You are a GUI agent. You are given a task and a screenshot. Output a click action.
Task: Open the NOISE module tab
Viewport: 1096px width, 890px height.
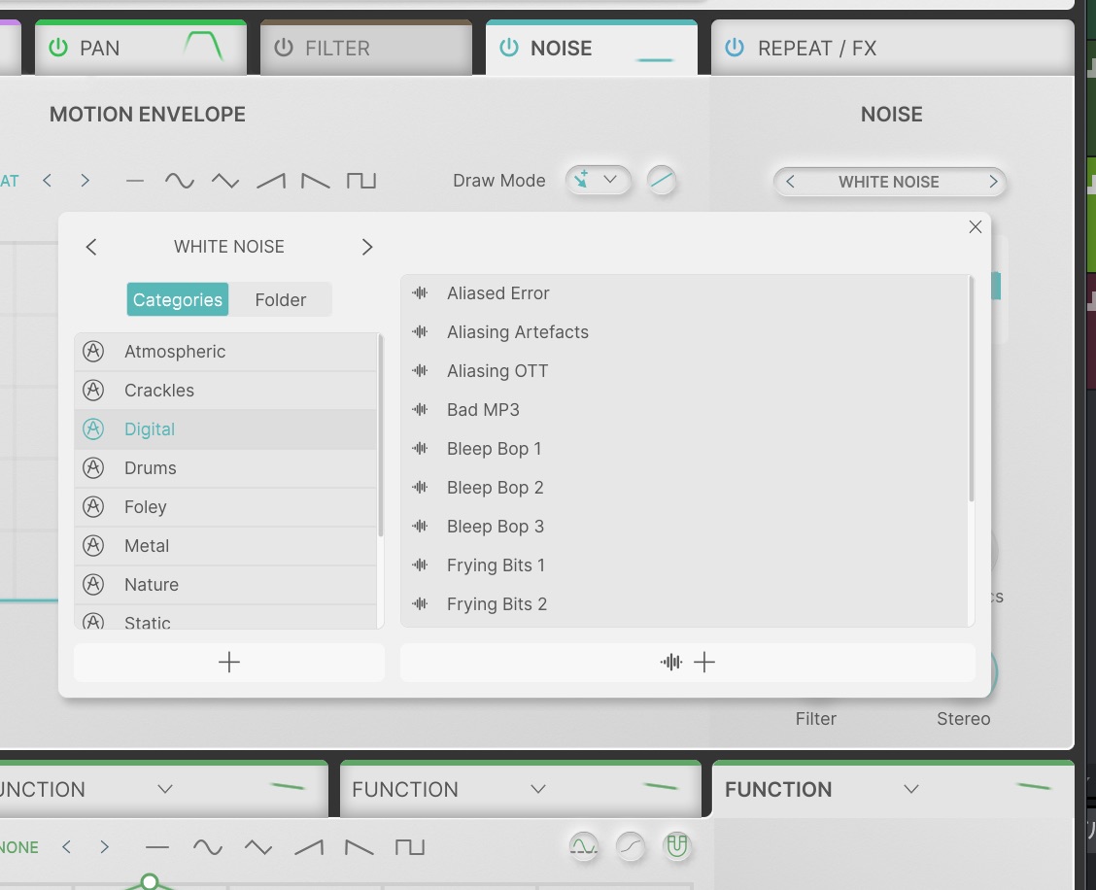tap(561, 48)
